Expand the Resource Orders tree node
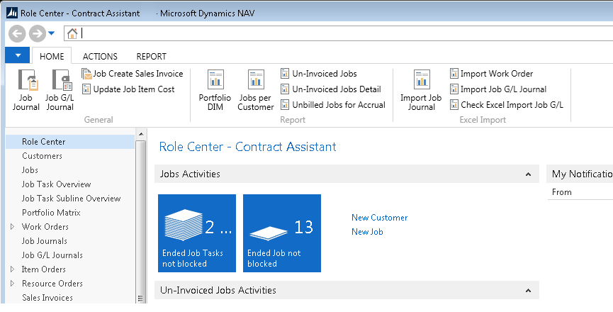 coord(13,284)
